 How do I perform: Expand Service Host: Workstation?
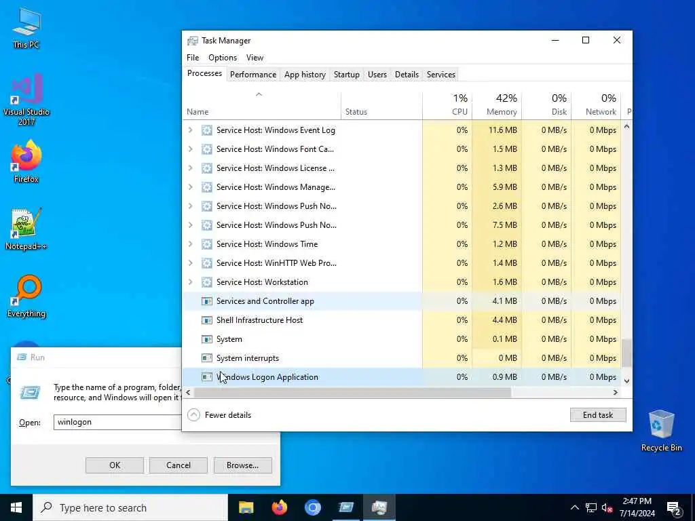coord(191,282)
